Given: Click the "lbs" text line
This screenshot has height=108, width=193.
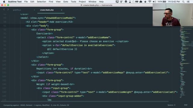Looking at the screenshot, I should pyautogui.click(x=49, y=100).
